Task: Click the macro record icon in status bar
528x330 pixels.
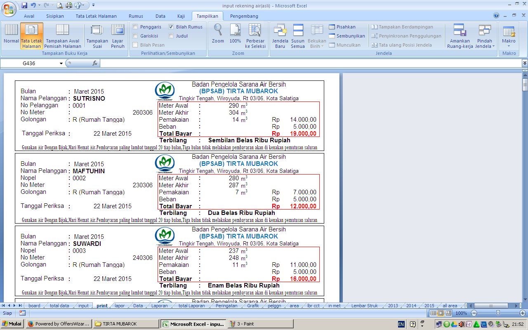Action: 22,313
